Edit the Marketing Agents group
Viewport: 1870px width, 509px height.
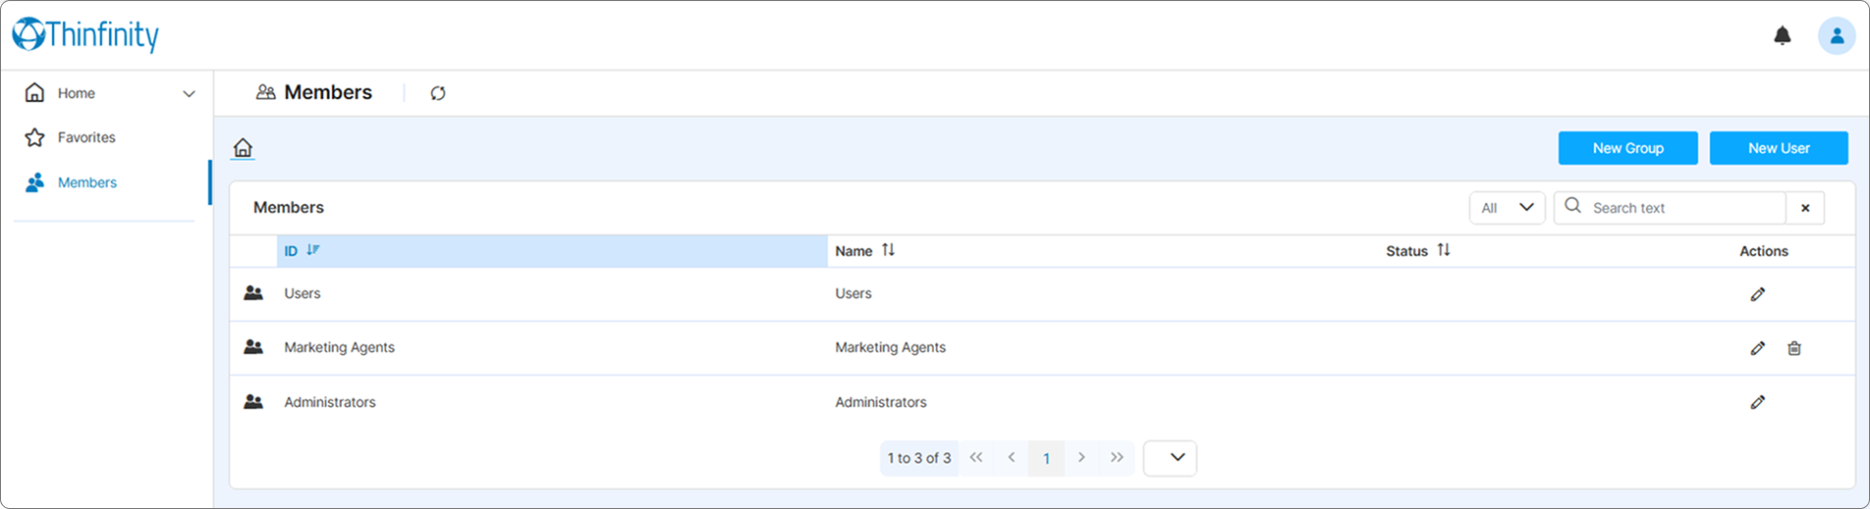point(1758,348)
